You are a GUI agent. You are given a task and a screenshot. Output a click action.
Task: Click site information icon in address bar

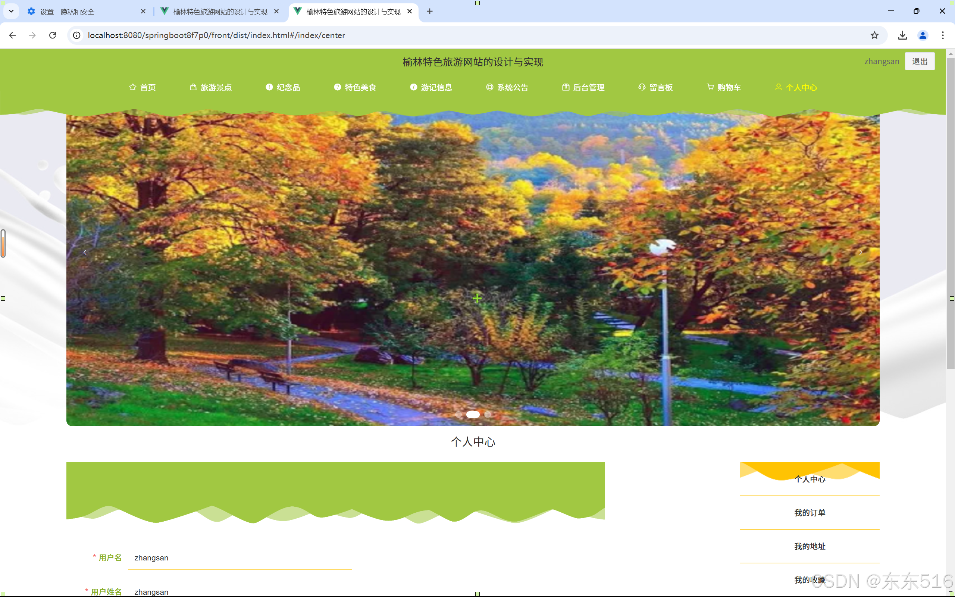[x=77, y=35]
